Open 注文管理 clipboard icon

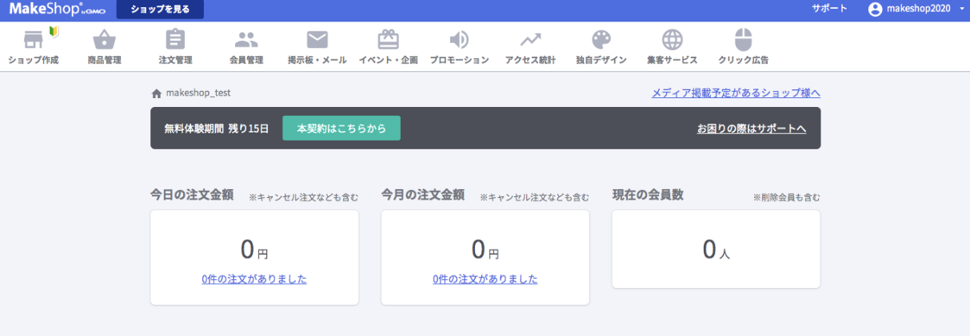175,40
